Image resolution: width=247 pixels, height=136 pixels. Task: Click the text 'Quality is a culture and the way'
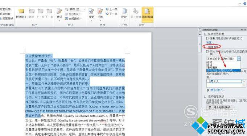coord(79,120)
